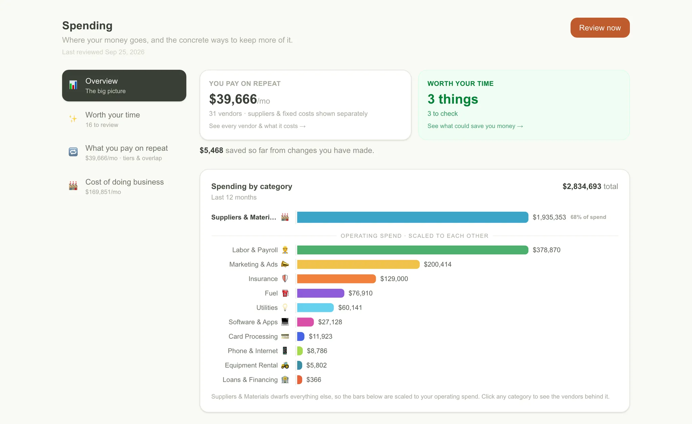The height and width of the screenshot is (424, 692).
Task: Click the 68% of spend label
Action: [x=588, y=217]
